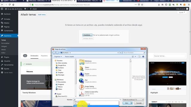Click Añadir in the admin bar
Image resolution: width=191 pixels, height=107 pixels.
point(33,9)
